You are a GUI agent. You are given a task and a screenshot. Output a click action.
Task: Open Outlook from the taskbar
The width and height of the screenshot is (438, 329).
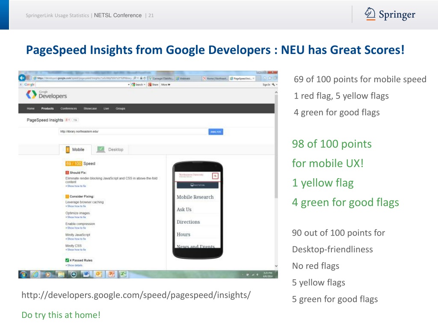(x=98, y=274)
